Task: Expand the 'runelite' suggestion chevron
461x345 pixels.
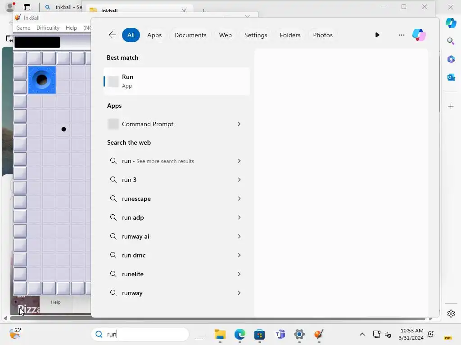Action: (x=239, y=274)
